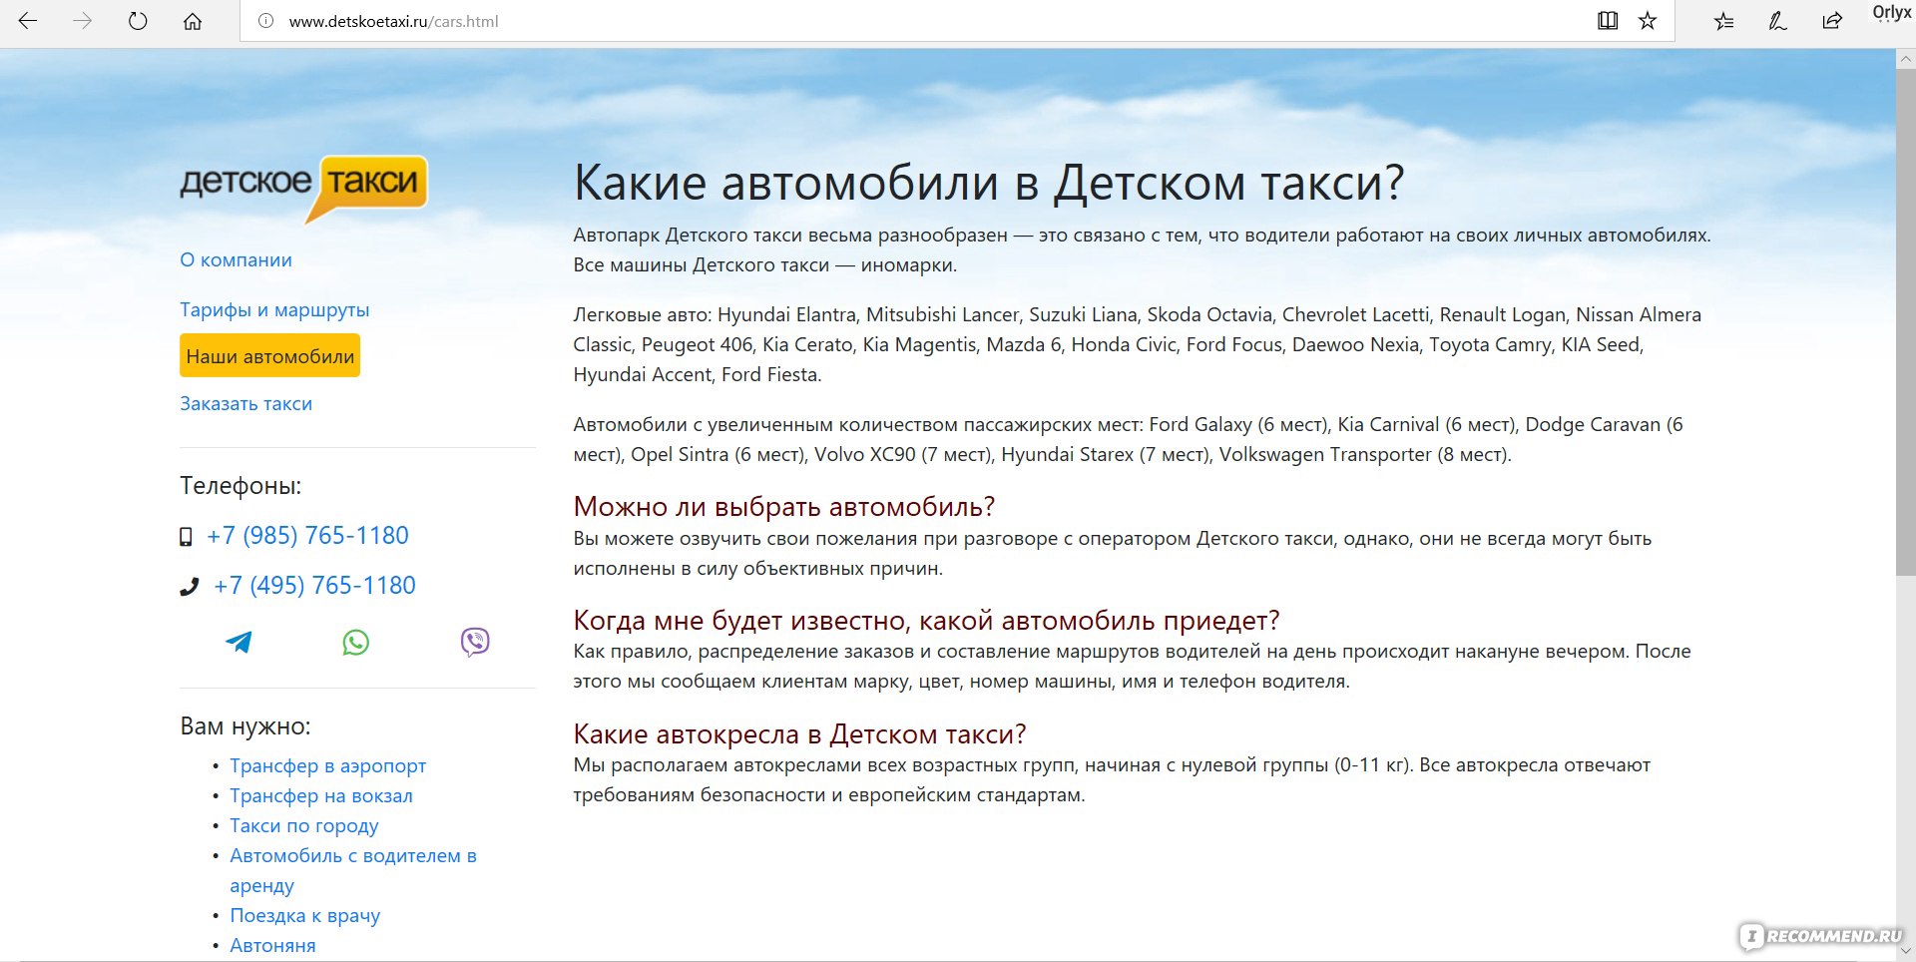The image size is (1916, 962).
Task: Click heading Какие автокресла в Детском такси?
Action: pos(799,734)
